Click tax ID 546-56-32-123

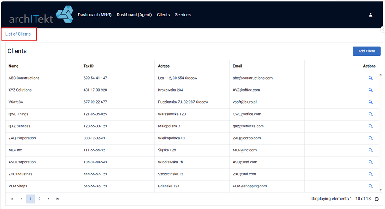click(95, 186)
